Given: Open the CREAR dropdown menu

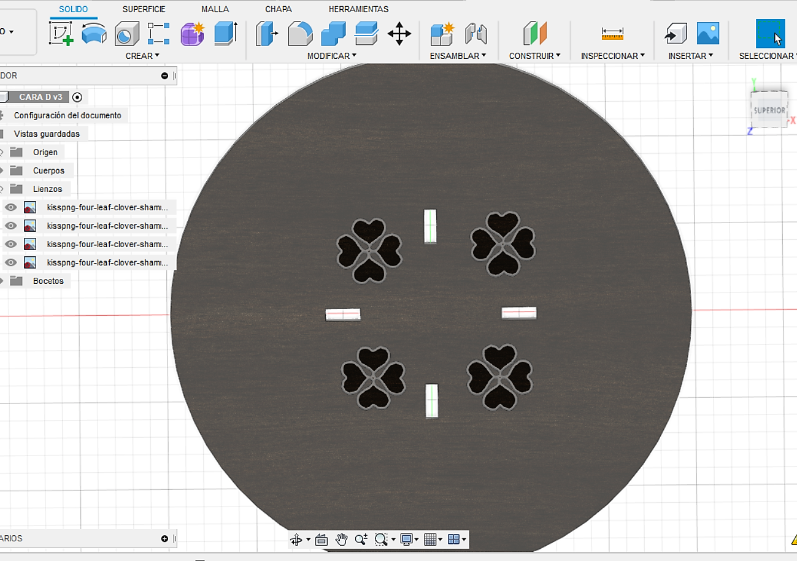Looking at the screenshot, I should (142, 56).
